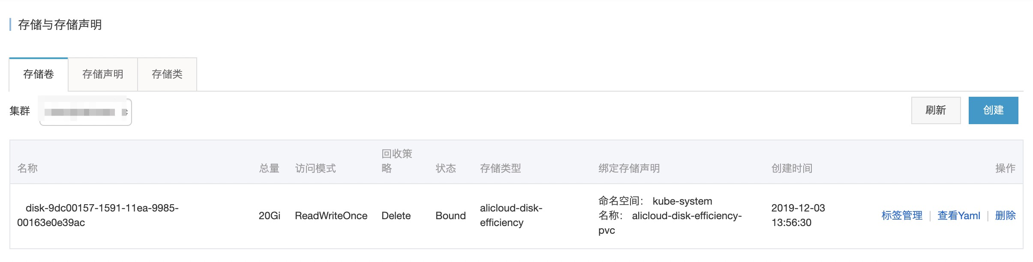
Task: Select the 存储类 tab
Action: (x=167, y=74)
